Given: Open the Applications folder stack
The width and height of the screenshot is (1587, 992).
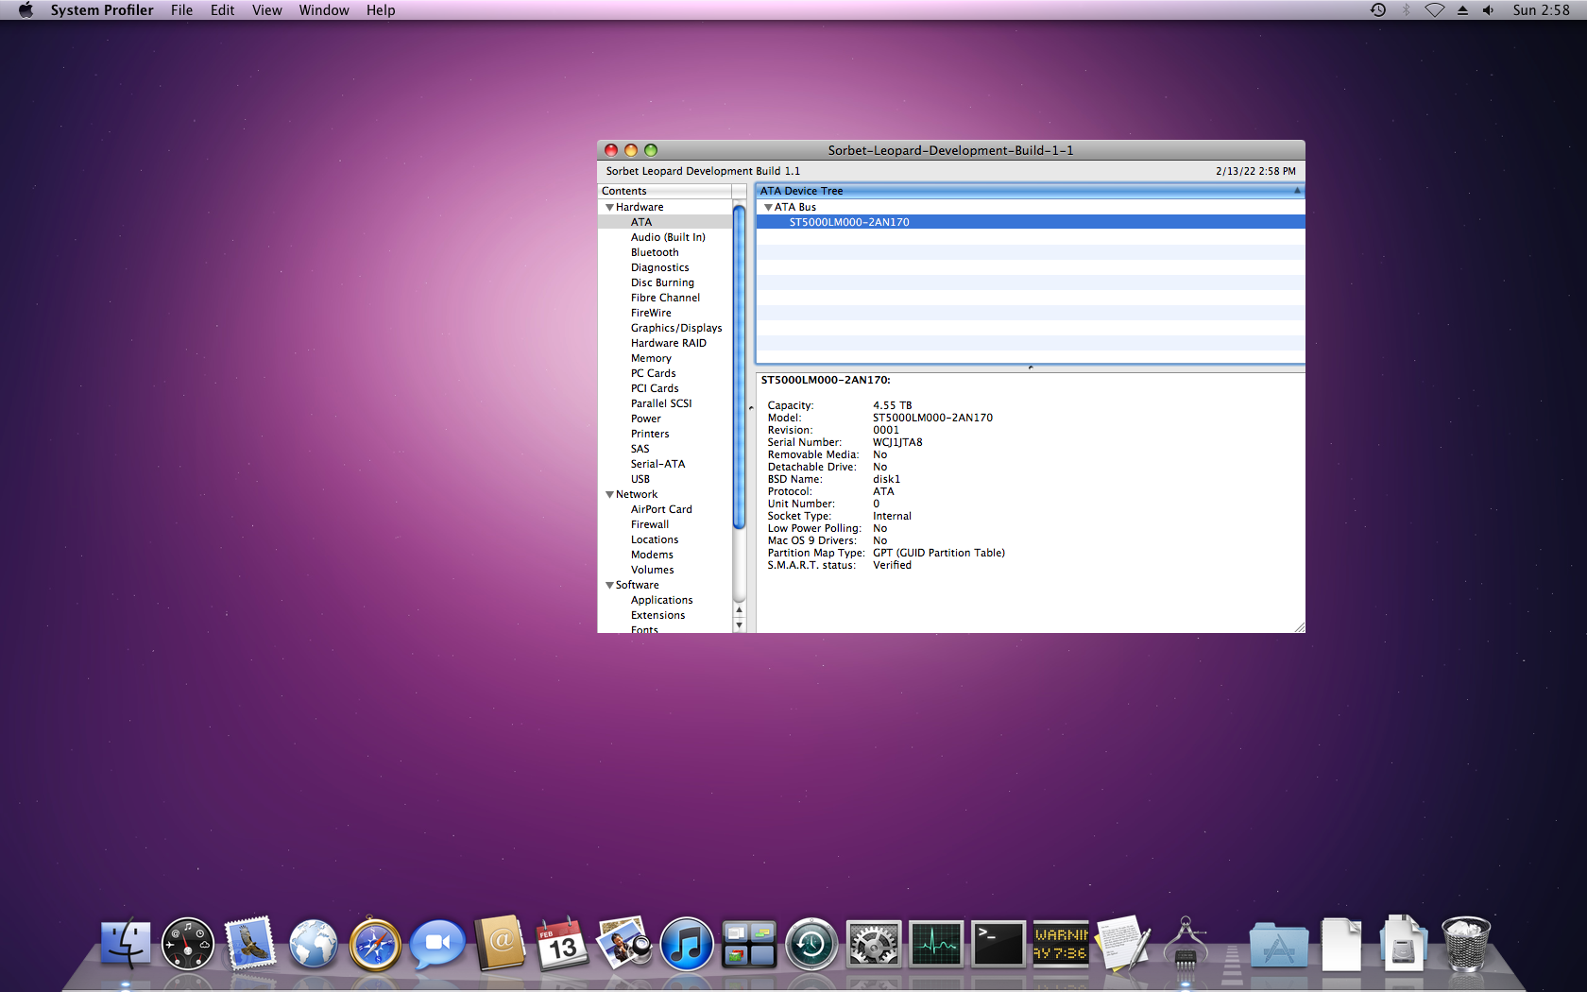Looking at the screenshot, I should coord(1278,944).
